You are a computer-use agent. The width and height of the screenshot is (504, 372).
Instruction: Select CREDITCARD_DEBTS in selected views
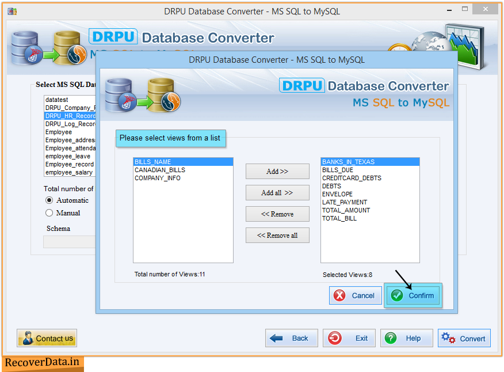click(x=371, y=178)
